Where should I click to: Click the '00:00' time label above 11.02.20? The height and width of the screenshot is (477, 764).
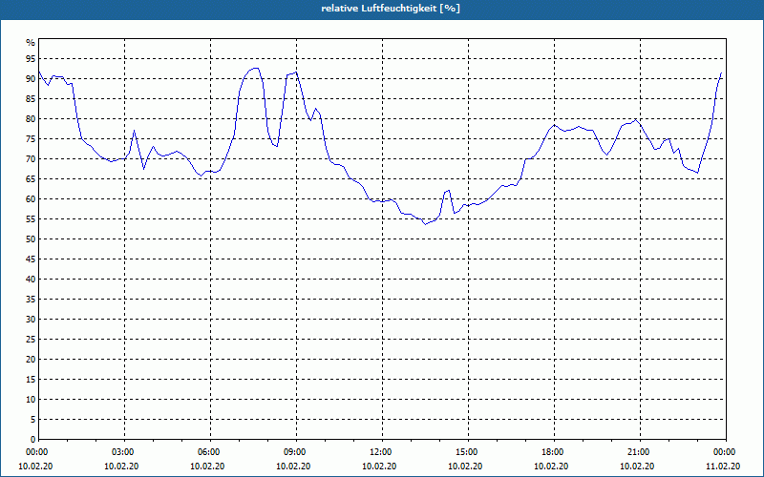(x=724, y=452)
